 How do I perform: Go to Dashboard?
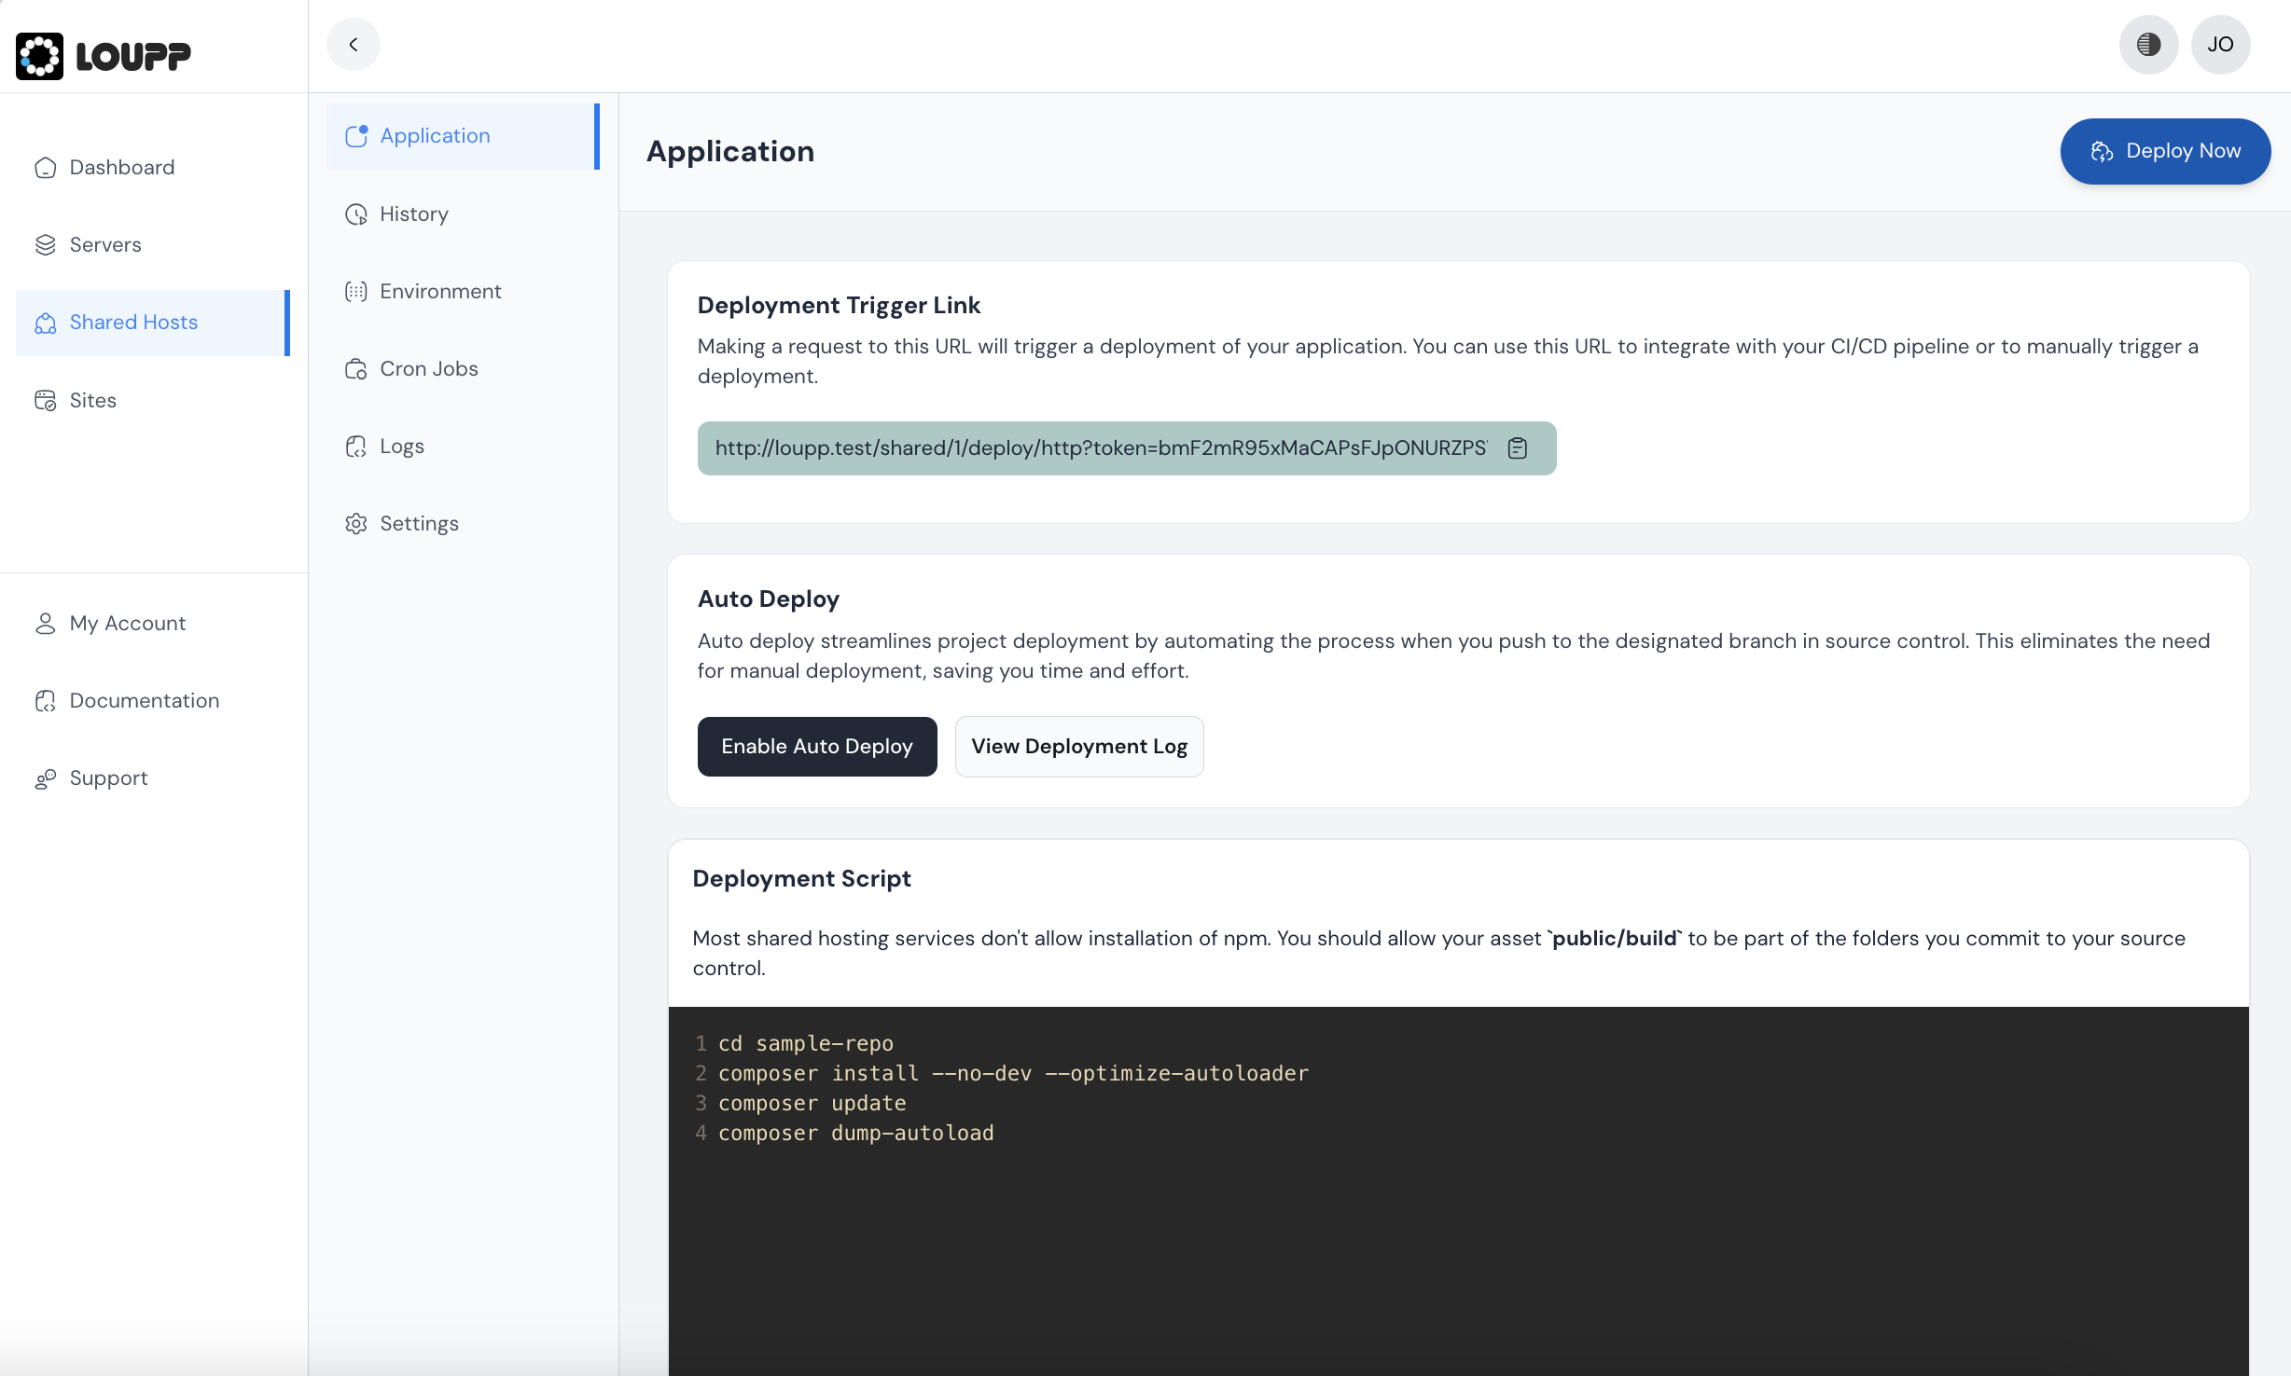pyautogui.click(x=153, y=168)
